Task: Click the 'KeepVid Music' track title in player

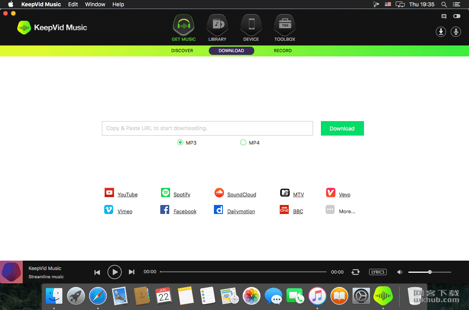Action: click(45, 268)
